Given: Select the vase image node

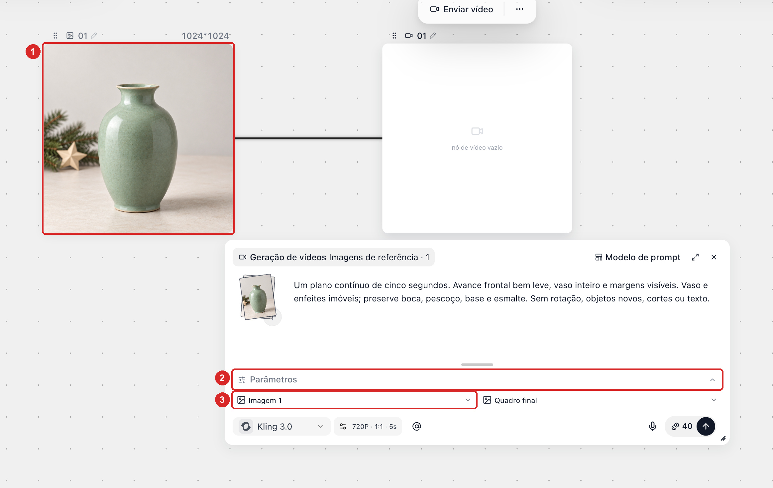Looking at the screenshot, I should [x=138, y=138].
